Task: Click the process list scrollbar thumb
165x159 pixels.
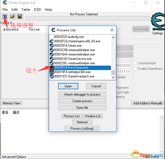Action: (113, 72)
